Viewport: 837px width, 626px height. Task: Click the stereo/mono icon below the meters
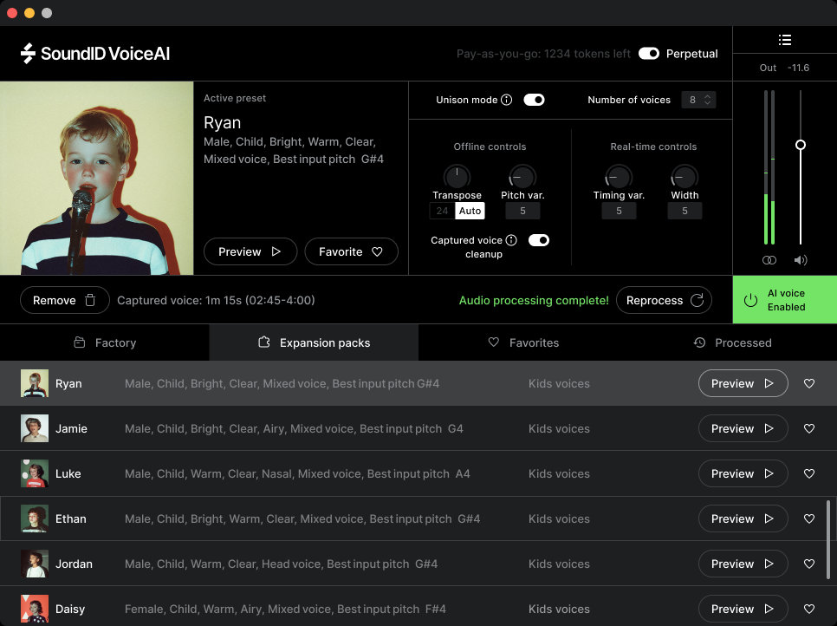769,259
